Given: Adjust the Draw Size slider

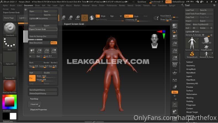Looking at the screenshot, I should pyautogui.click(x=169, y=20).
